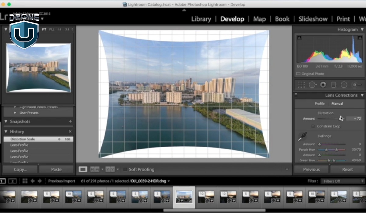The width and height of the screenshot is (366, 213).
Task: Open the Filters Off dropdown
Action: click(342, 181)
